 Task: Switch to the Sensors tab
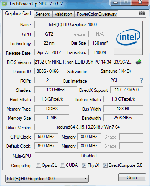point(43,14)
